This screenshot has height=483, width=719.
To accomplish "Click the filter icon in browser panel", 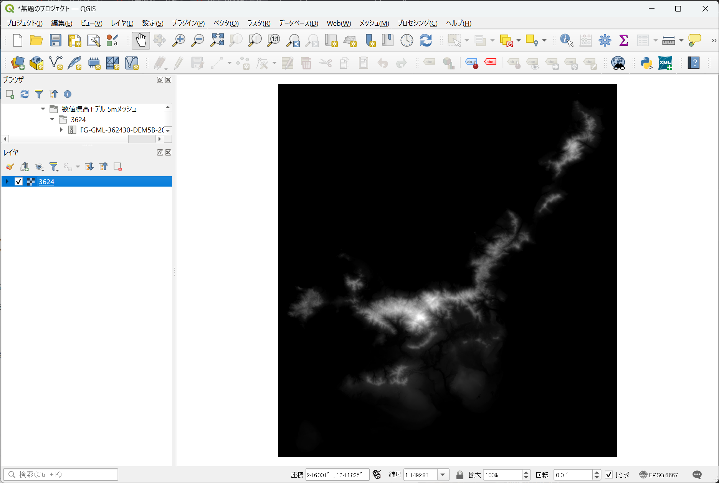I will click(39, 94).
